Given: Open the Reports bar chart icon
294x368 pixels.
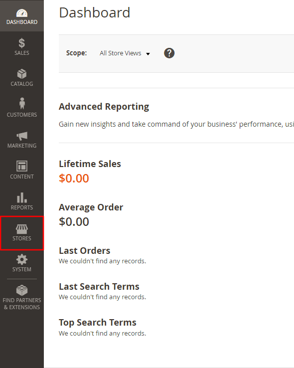Looking at the screenshot, I should point(22,197).
